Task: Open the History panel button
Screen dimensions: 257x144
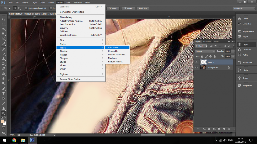Action: point(246,70)
